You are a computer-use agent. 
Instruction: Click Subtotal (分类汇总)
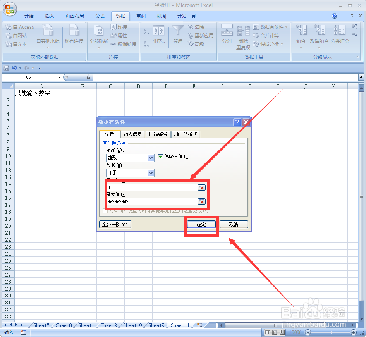coord(340,34)
